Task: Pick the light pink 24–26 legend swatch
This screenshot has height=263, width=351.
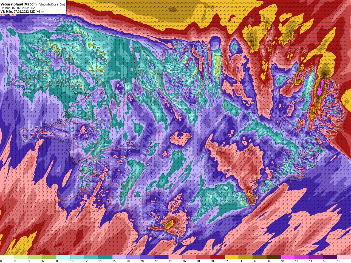Action: pyautogui.click(x=175, y=257)
